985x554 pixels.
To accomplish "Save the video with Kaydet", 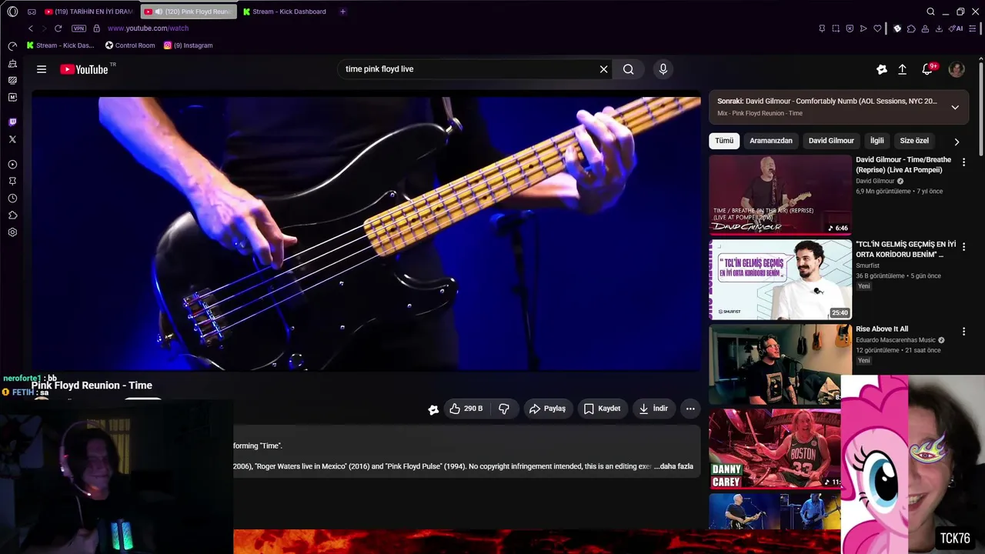I will click(602, 409).
